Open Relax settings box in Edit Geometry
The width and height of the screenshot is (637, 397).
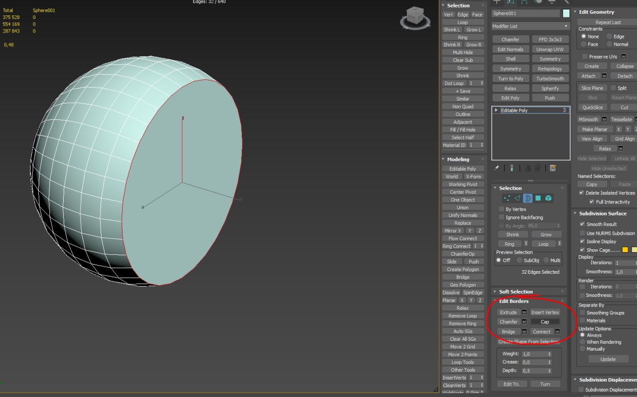621,148
